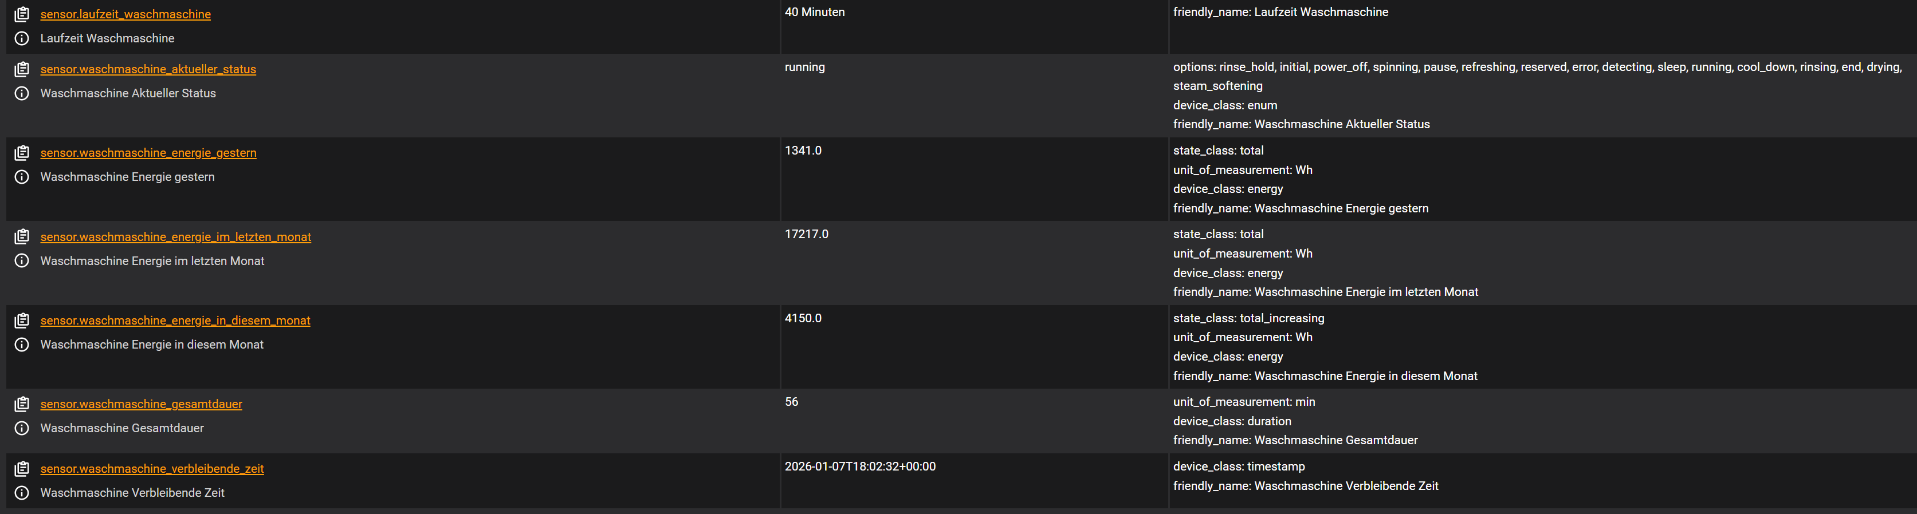
Task: Show info for Laufzeit Waschmaschine
Action: 22,38
